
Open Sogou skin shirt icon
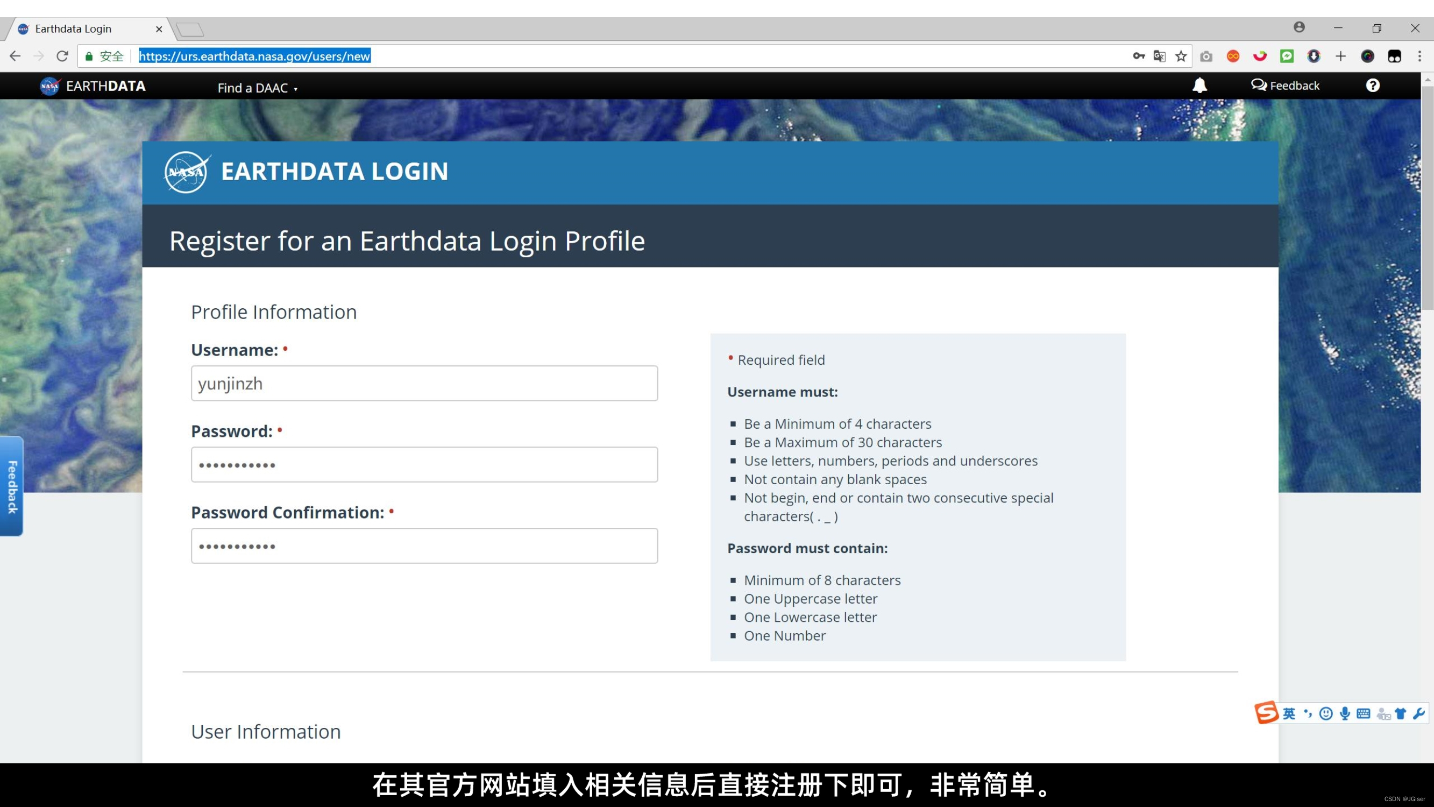tap(1401, 713)
